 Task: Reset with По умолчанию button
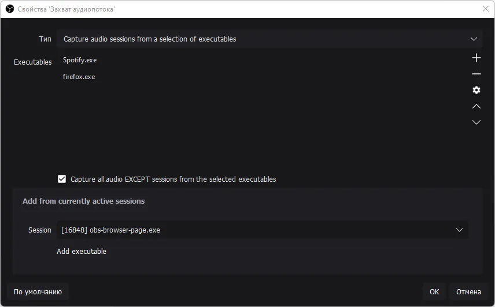38,292
